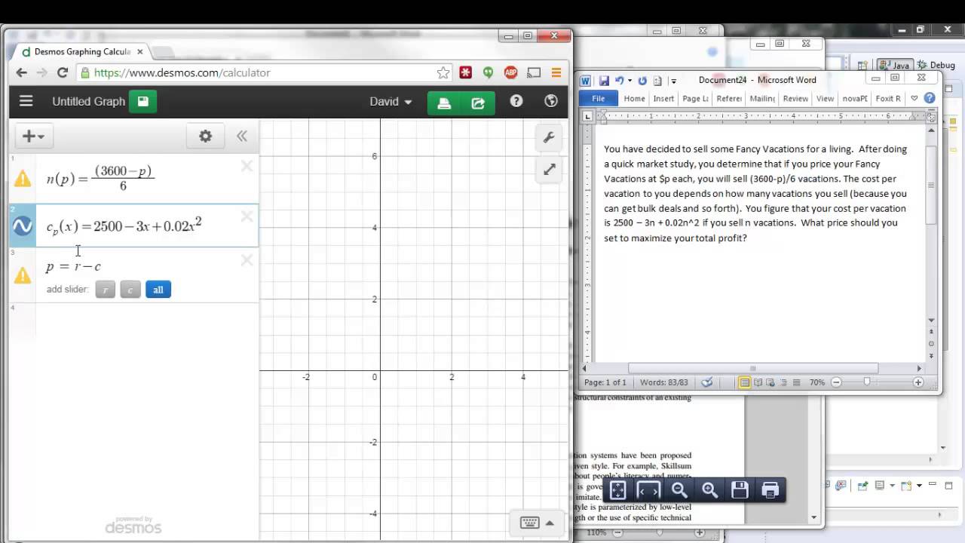Click the Chrome address bar URL
Viewport: 965px width, 543px height.
182,72
